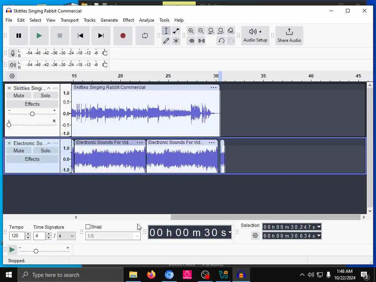Enable the Snap checkbox

click(88, 227)
